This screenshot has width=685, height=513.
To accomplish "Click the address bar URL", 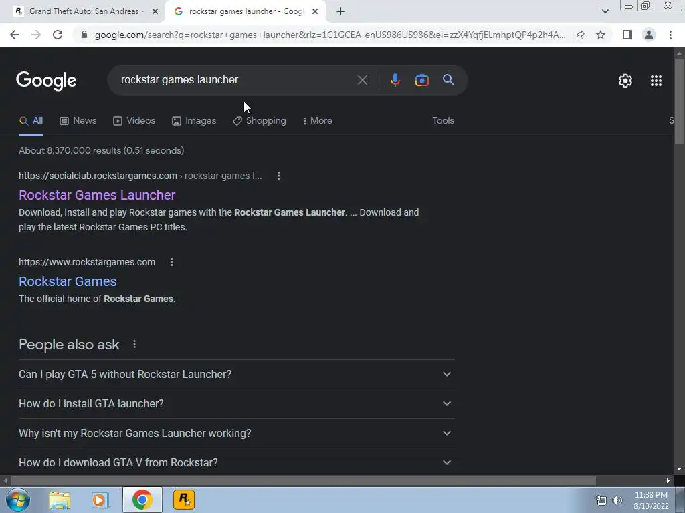I will (x=330, y=35).
